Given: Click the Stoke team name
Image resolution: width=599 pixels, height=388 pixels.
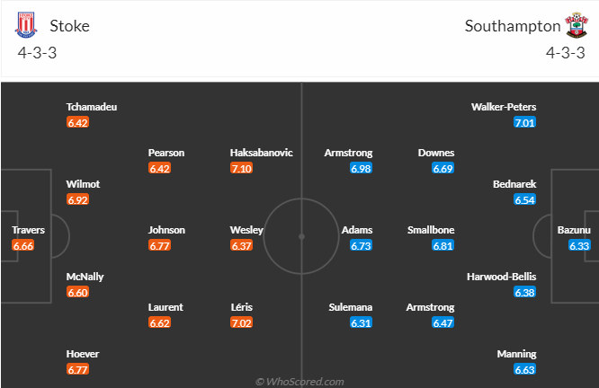Looking at the screenshot, I should coord(70,25).
